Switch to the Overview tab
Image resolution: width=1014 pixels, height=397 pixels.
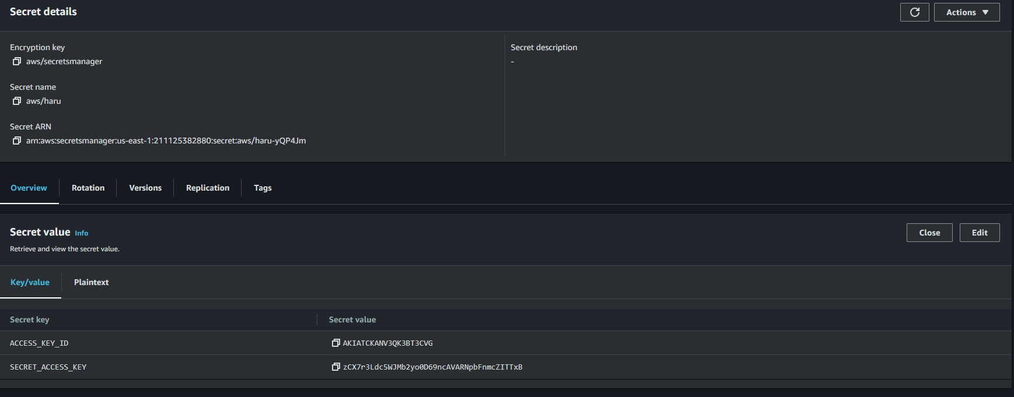[29, 188]
